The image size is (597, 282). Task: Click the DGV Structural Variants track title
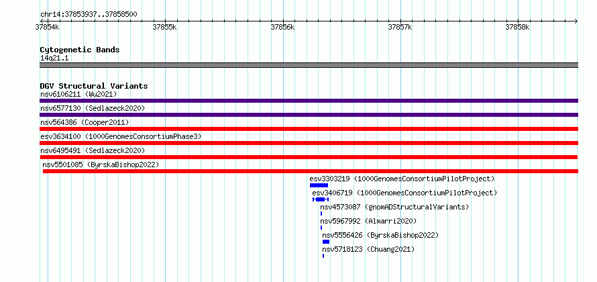tap(94, 86)
